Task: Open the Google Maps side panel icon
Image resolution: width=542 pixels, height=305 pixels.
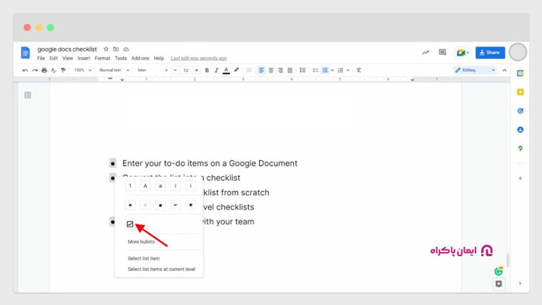Action: point(520,148)
